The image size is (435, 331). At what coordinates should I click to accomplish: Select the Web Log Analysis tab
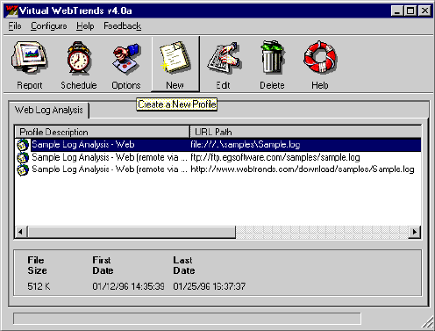coord(49,110)
